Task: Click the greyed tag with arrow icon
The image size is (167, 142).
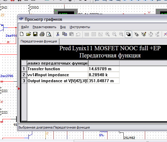Action: (157, 34)
